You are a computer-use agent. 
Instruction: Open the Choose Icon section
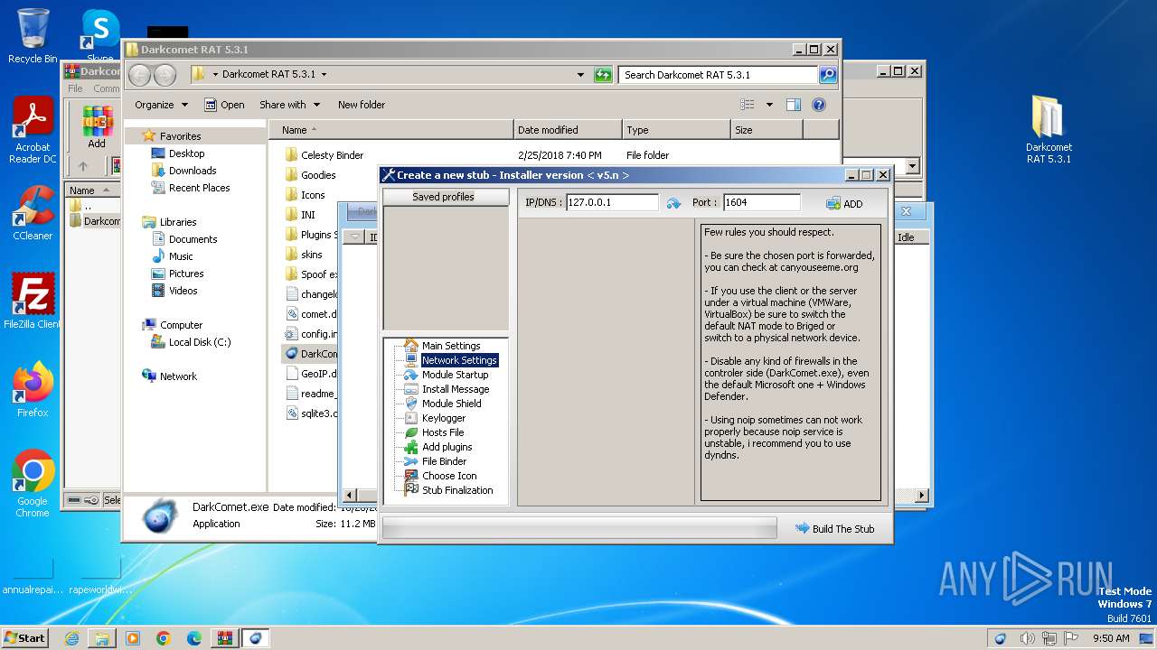click(448, 476)
